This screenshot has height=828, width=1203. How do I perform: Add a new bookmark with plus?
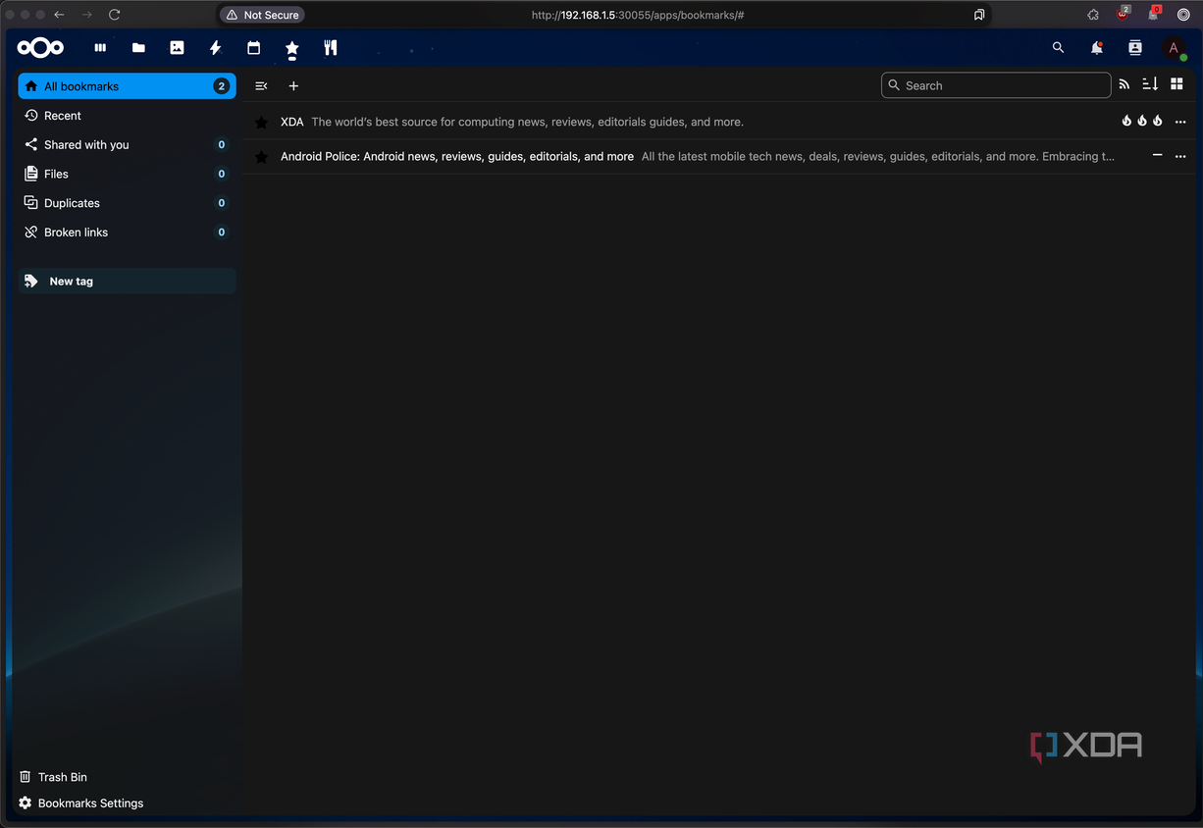click(293, 85)
